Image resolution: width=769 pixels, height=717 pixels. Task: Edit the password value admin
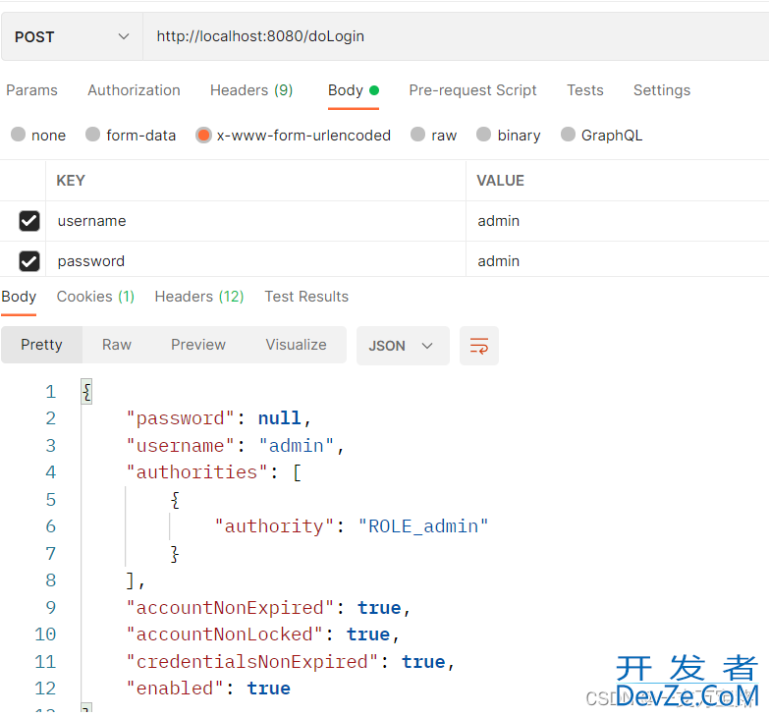coord(618,261)
